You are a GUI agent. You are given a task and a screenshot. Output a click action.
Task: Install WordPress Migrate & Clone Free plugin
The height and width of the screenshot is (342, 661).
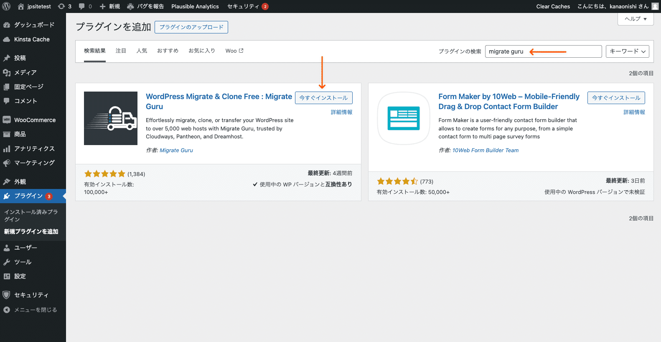pyautogui.click(x=324, y=98)
